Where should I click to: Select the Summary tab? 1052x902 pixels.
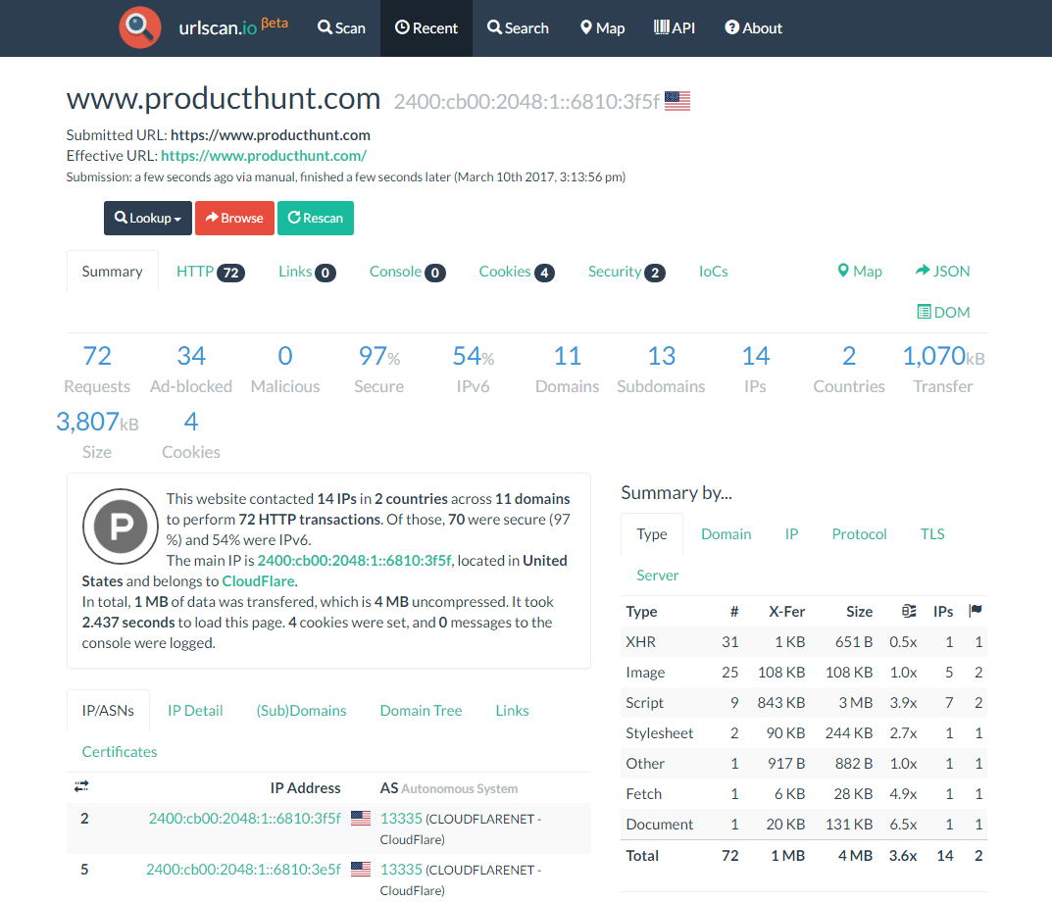coord(112,272)
